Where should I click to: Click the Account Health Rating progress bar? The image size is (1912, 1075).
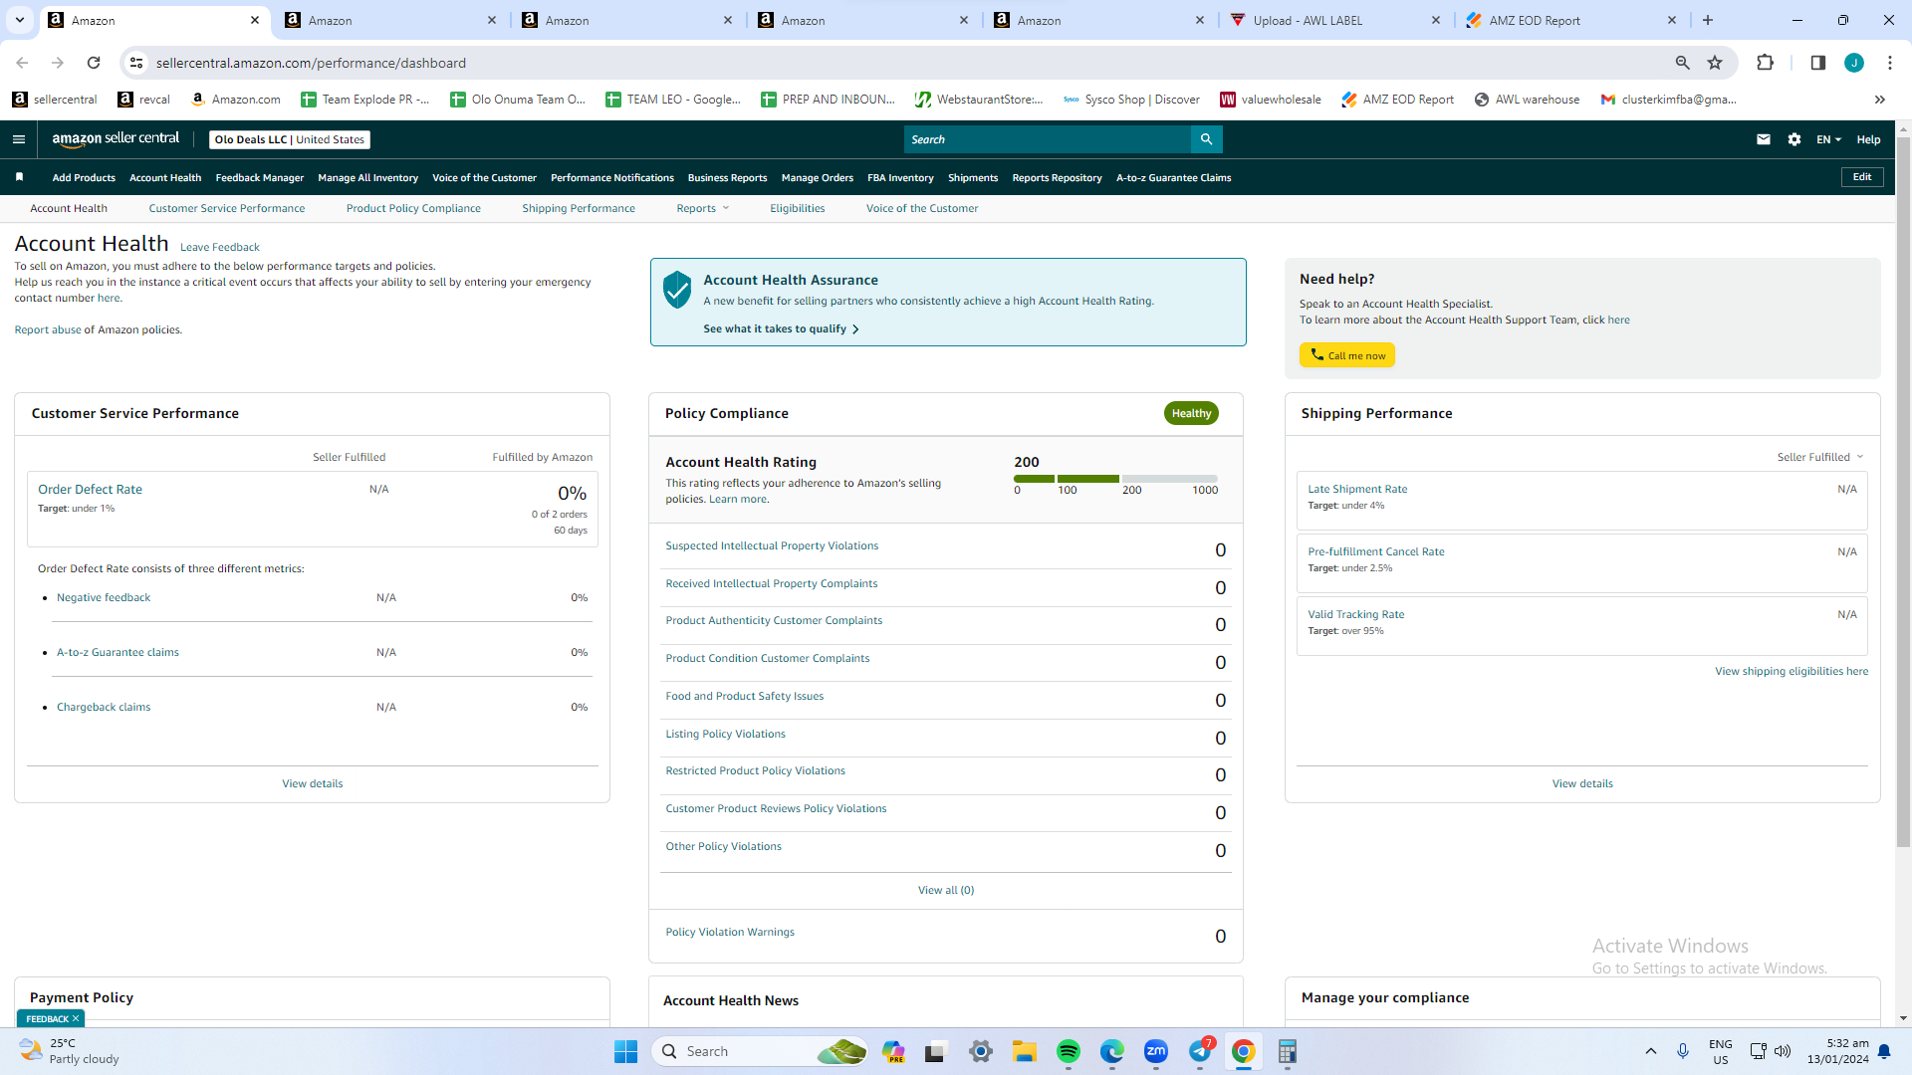[1115, 479]
